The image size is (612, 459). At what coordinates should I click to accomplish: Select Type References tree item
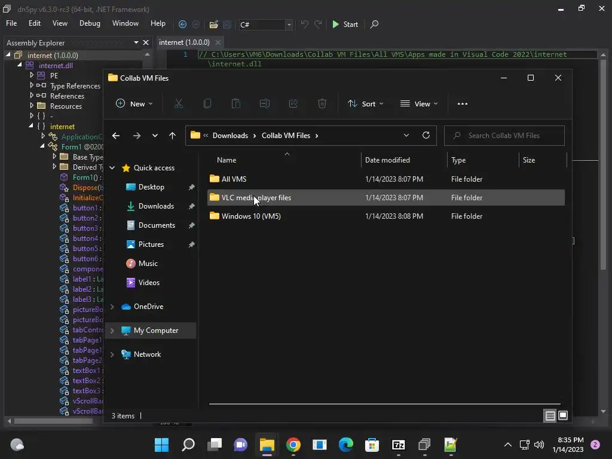[x=75, y=86]
